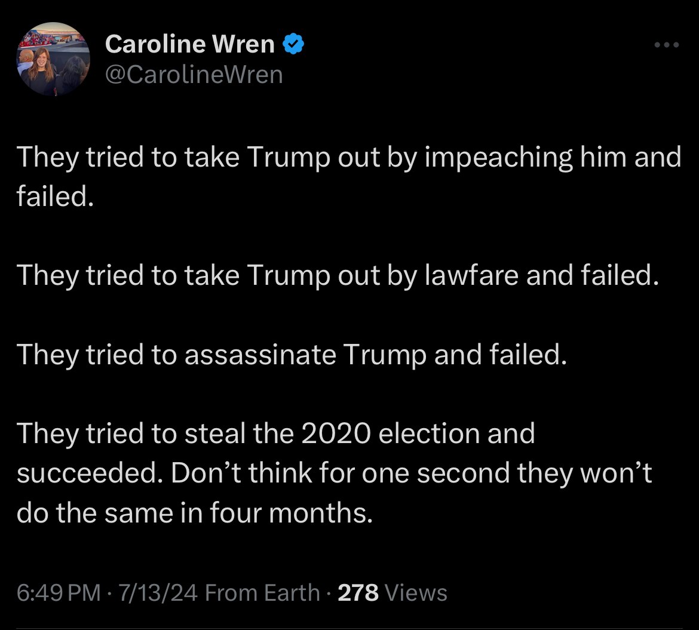Click the sentence mentioning lawfare

click(x=338, y=275)
